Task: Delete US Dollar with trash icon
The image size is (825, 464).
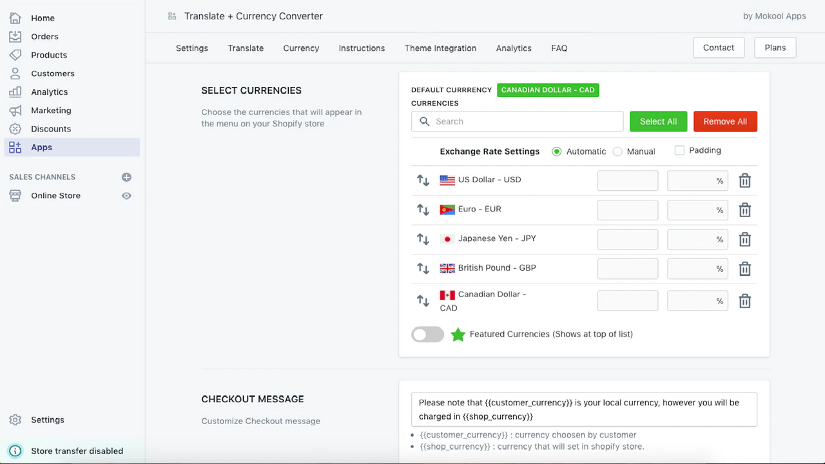Action: [744, 180]
